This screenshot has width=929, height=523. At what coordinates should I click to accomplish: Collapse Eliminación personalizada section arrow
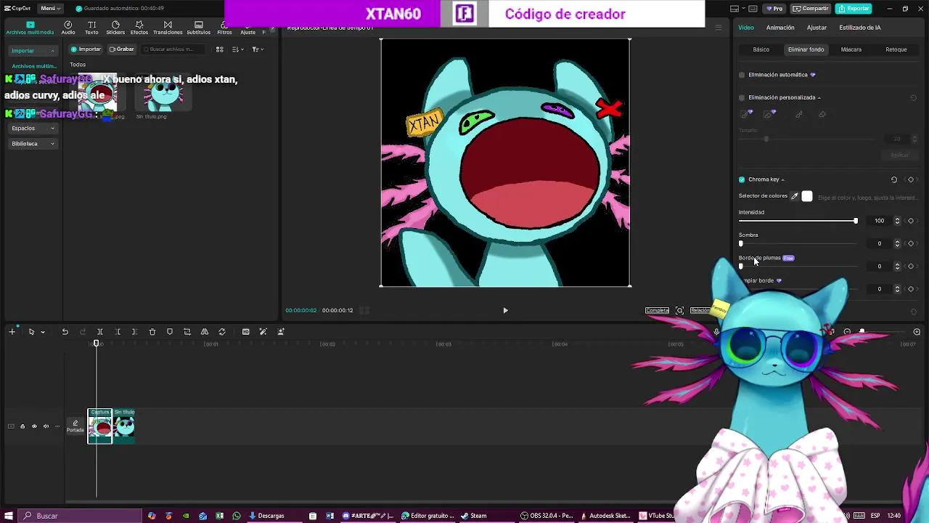pyautogui.click(x=819, y=97)
